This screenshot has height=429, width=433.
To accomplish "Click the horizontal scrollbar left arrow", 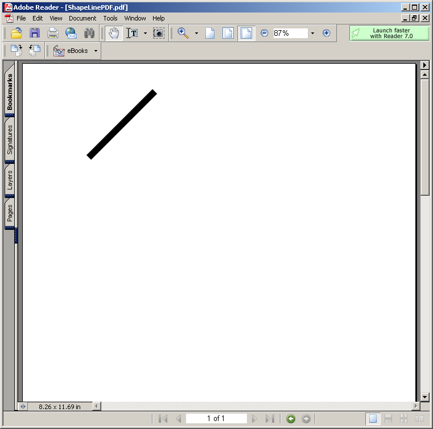I will (96, 406).
